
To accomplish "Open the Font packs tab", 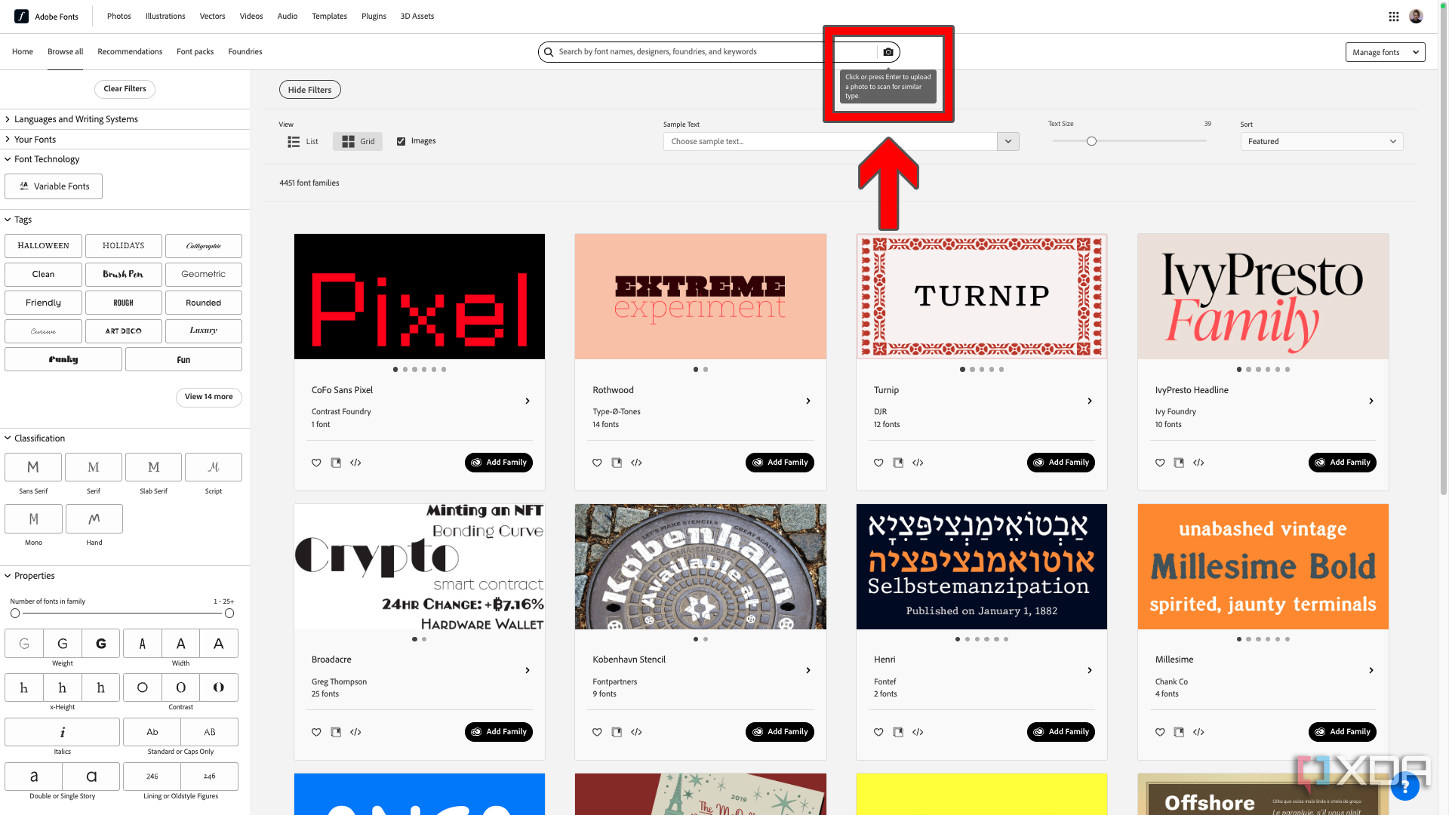I will click(x=195, y=51).
